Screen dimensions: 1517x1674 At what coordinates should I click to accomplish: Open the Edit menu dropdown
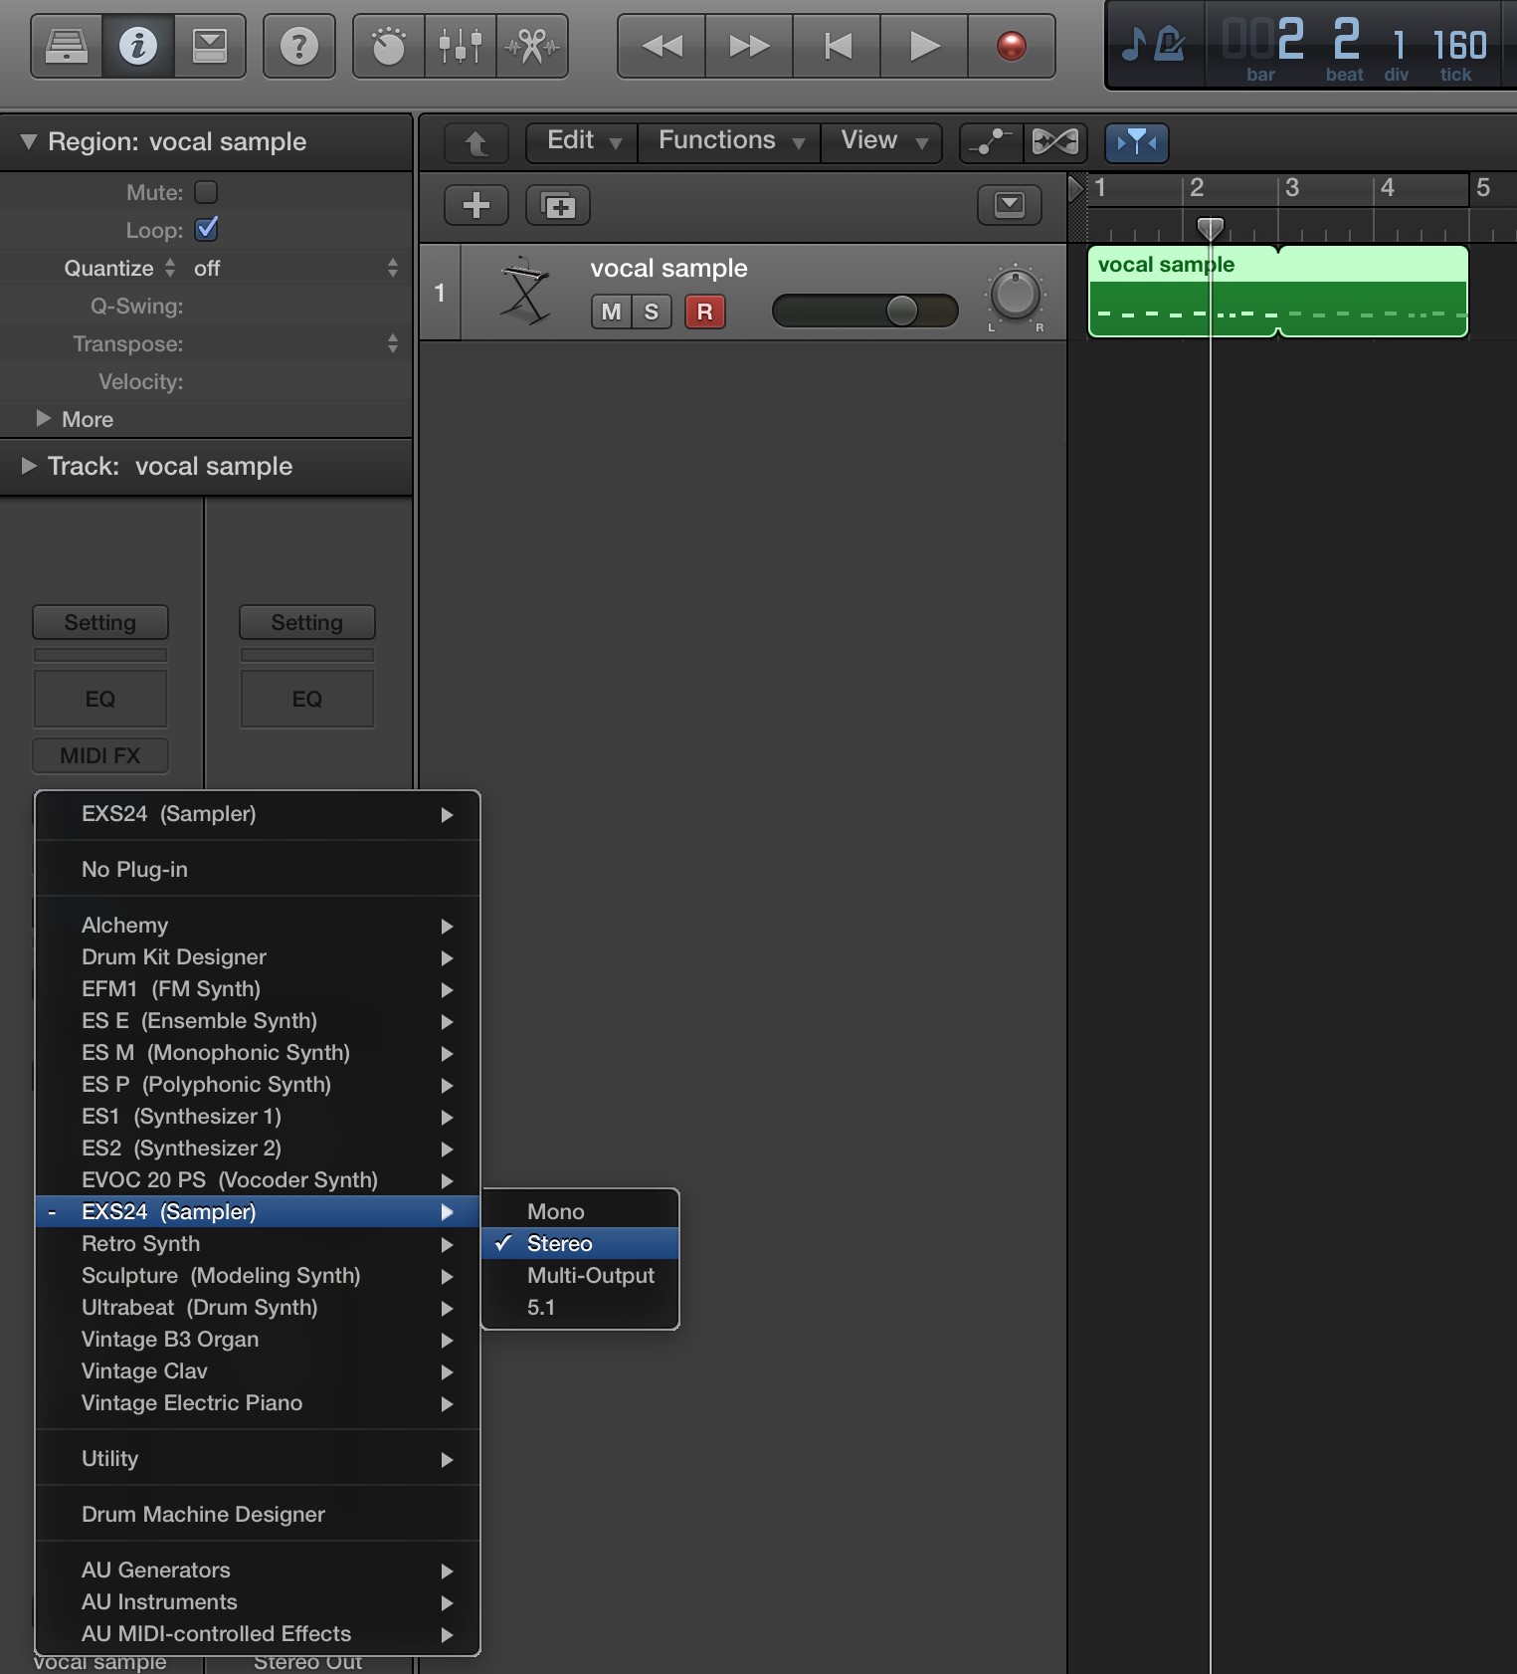(581, 141)
